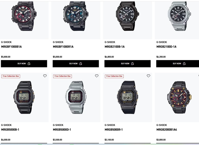Screen dimensions: 199x145
Task: Click cart icon on MRGB2100B-1A Buy Now
Action: [x=132, y=64]
